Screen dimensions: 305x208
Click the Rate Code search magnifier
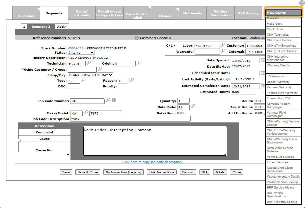click(x=193, y=106)
